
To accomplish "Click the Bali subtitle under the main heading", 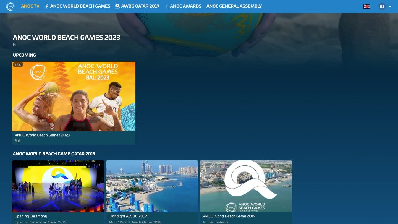I will (16, 45).
